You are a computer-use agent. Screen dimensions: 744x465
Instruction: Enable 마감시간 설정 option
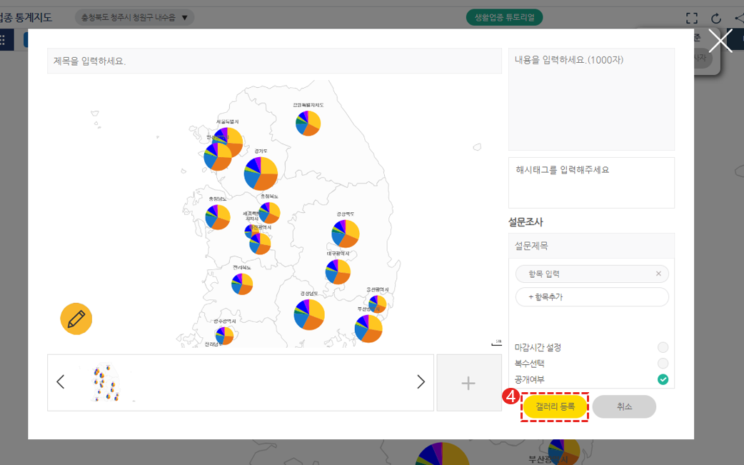pyautogui.click(x=663, y=347)
